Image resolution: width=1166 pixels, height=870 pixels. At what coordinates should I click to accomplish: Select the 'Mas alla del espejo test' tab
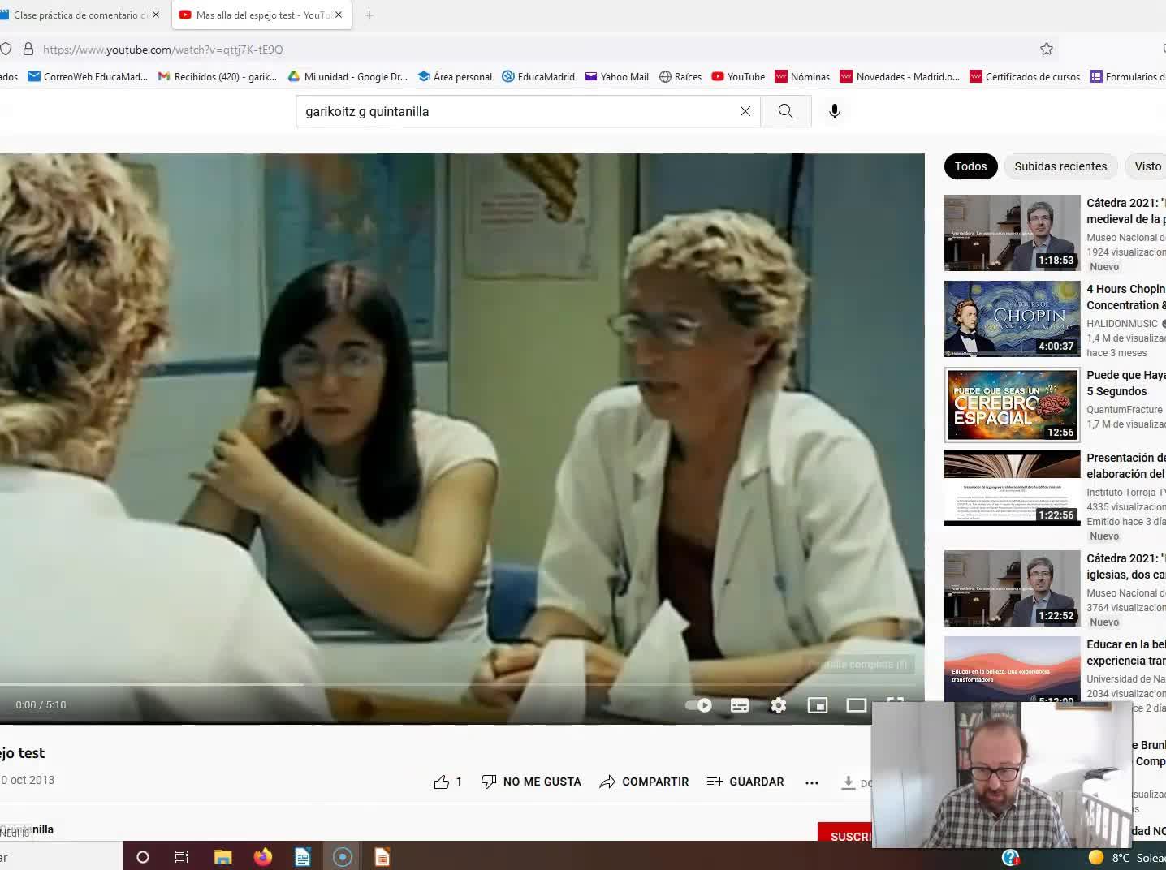click(x=261, y=15)
